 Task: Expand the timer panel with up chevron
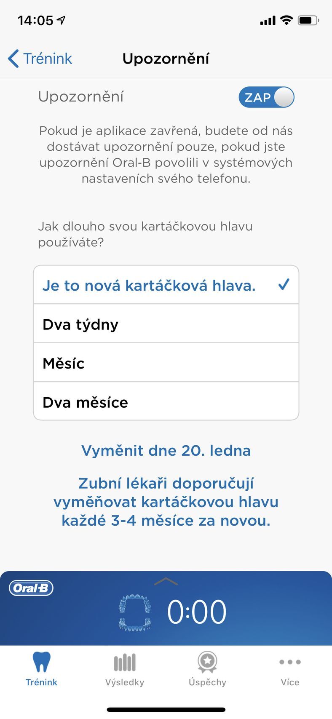tap(166, 581)
